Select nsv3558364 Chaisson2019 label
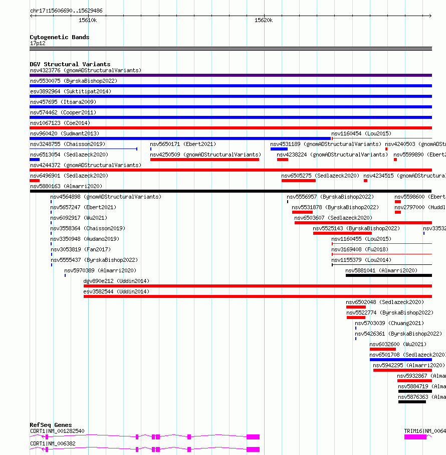Viewport: 446px width, 455px height. [88, 228]
